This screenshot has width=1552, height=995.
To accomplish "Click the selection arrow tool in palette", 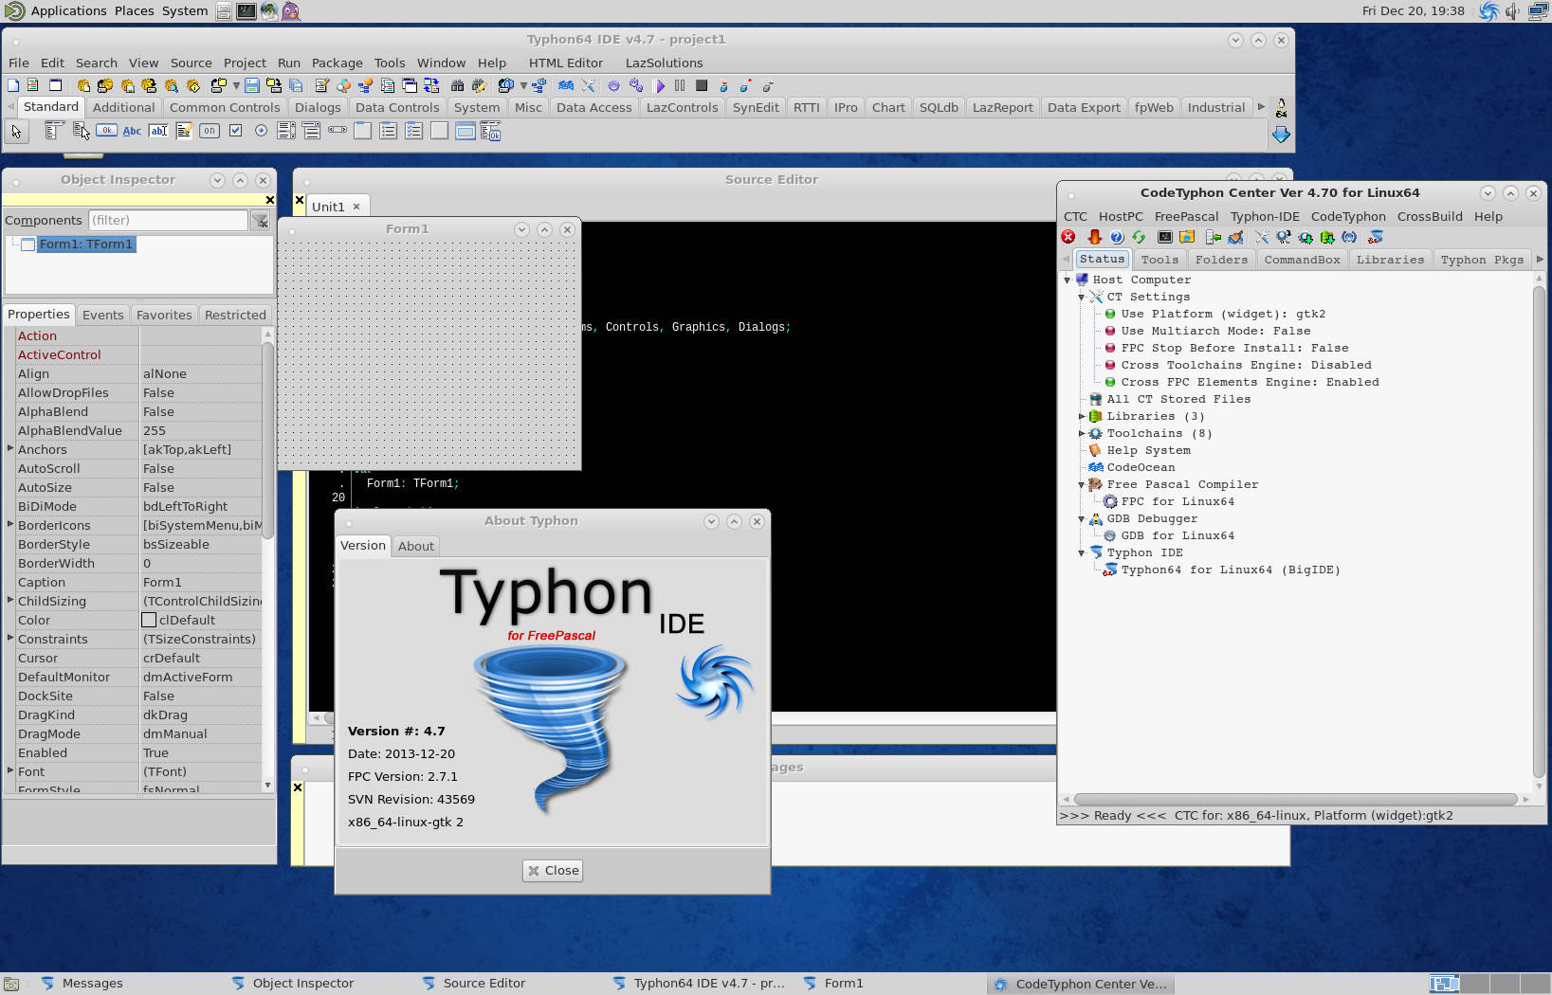I will click(x=16, y=132).
